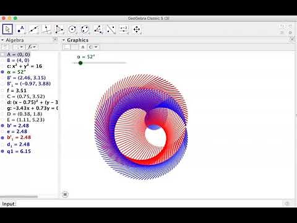The height and width of the screenshot is (223, 297).
Task: Select row g: -3.43x + 0.73y
Action: point(32,108)
